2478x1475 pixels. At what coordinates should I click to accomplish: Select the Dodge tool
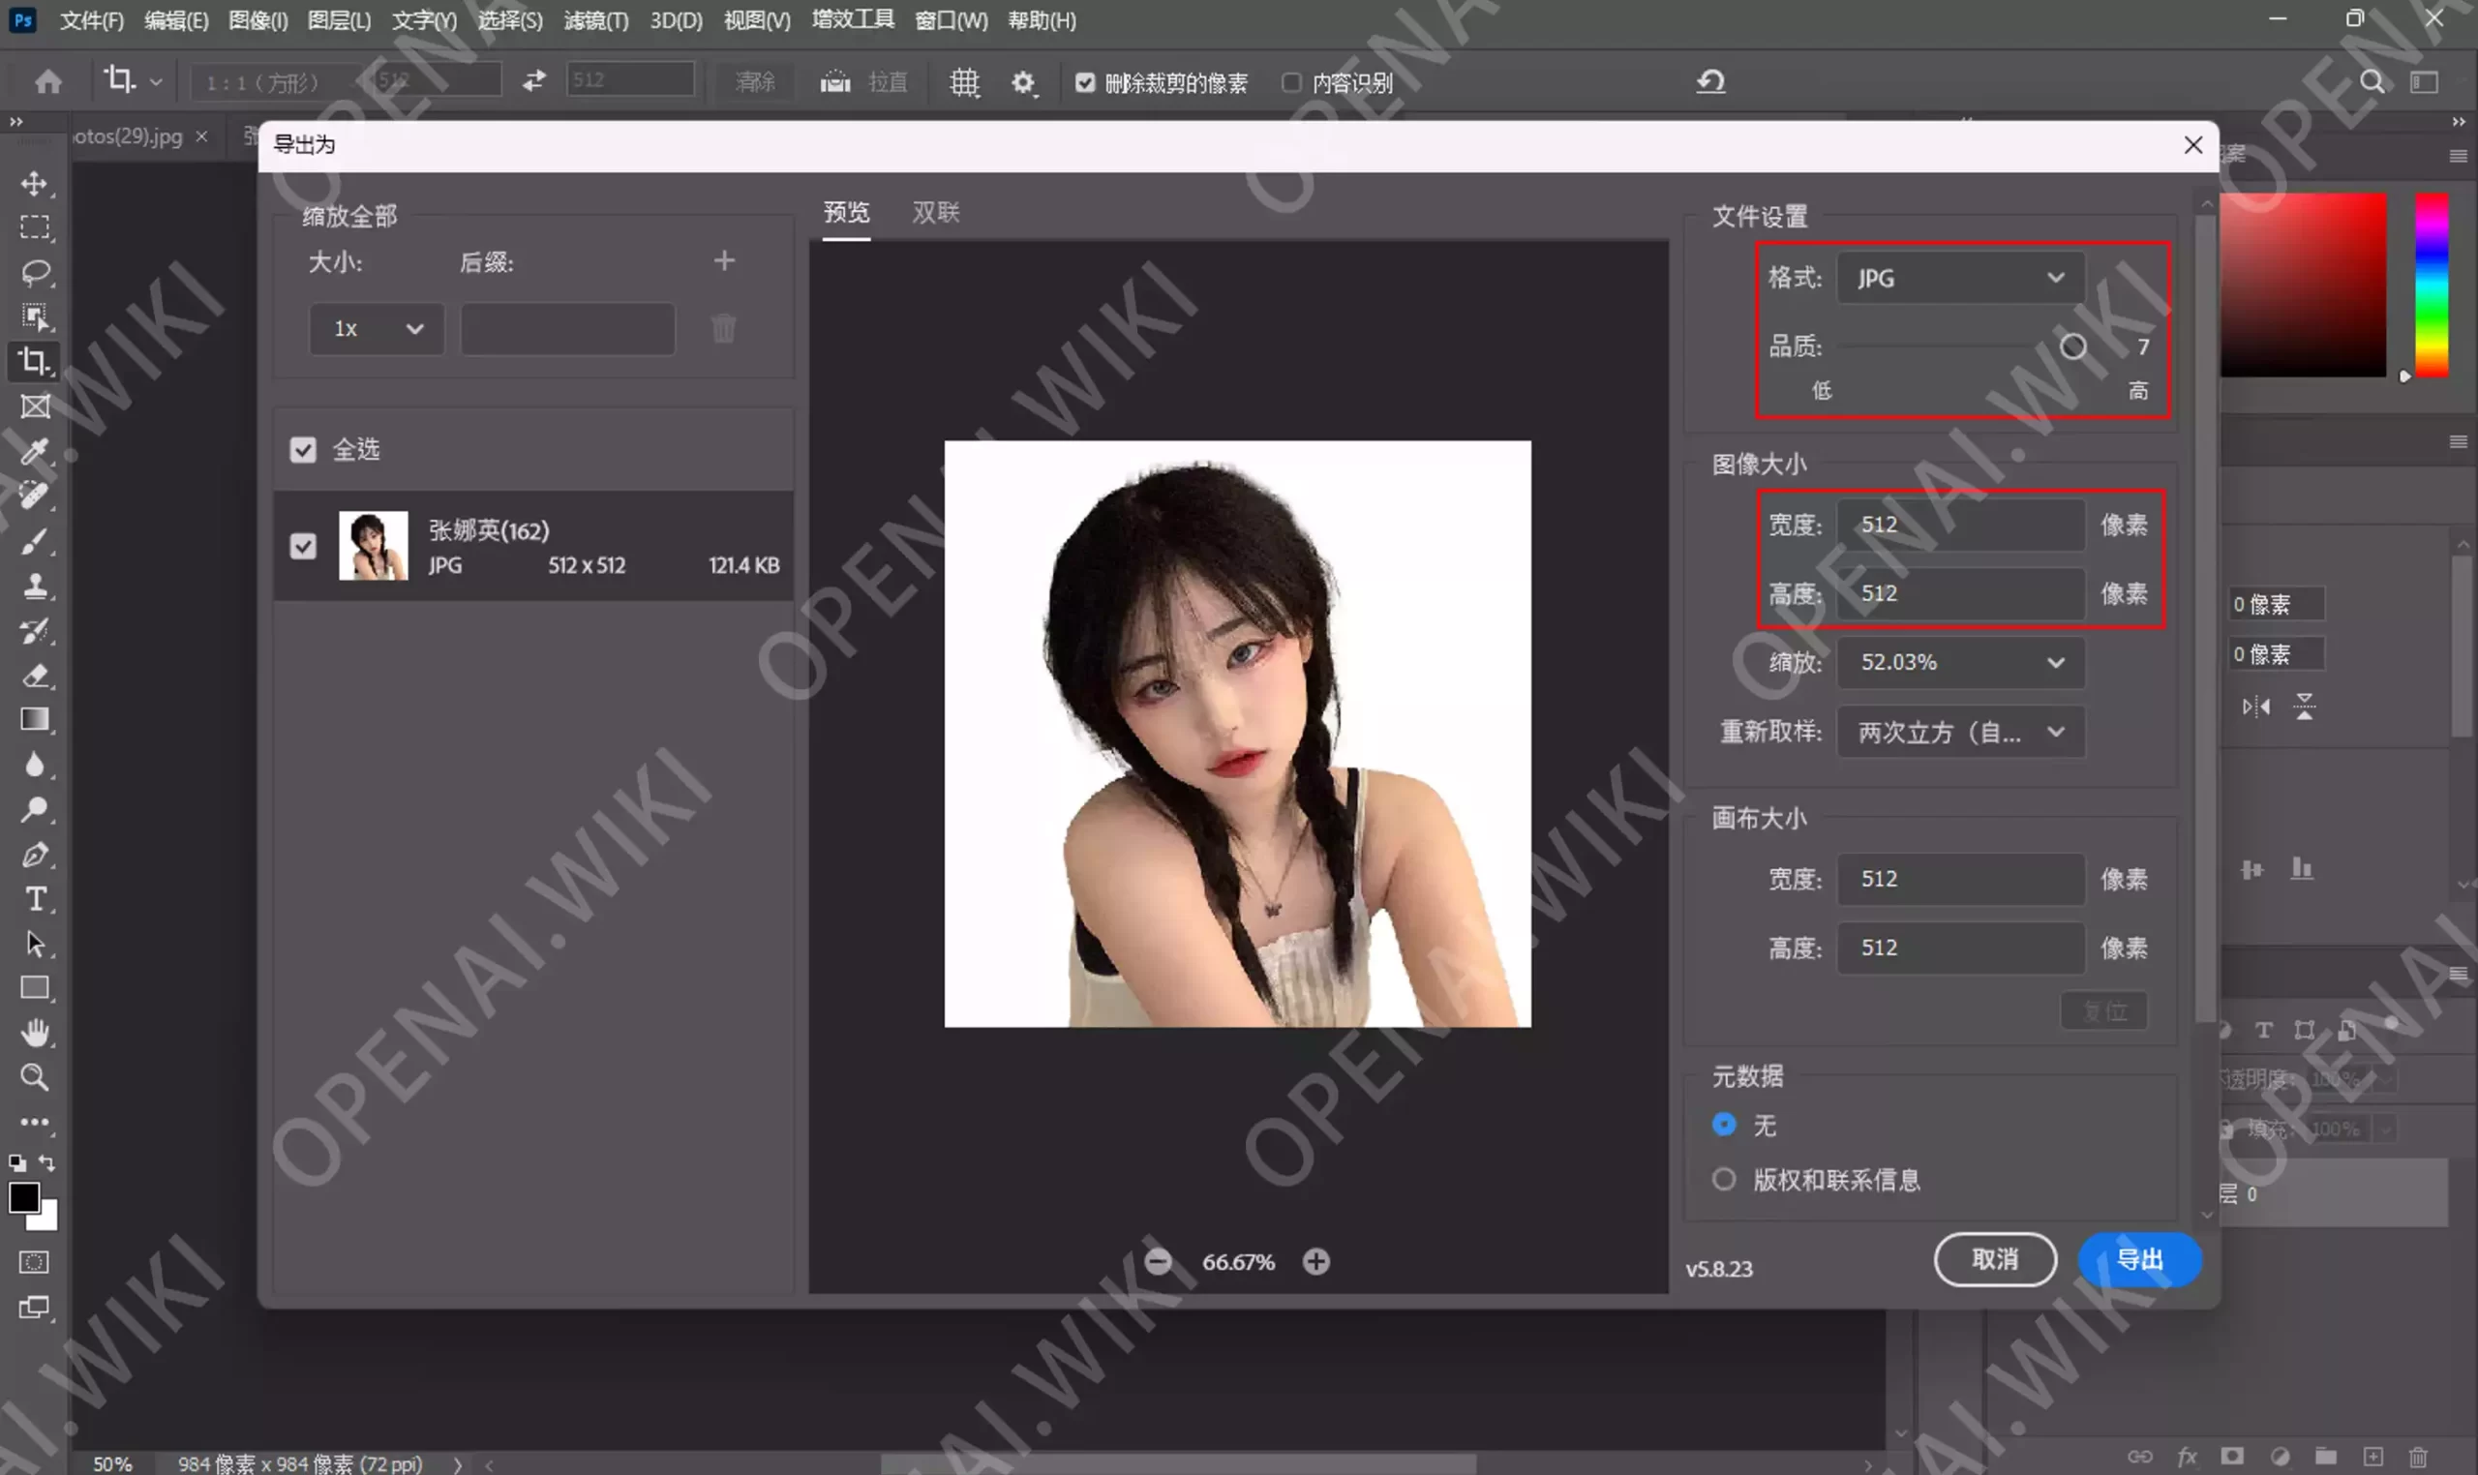click(x=35, y=809)
